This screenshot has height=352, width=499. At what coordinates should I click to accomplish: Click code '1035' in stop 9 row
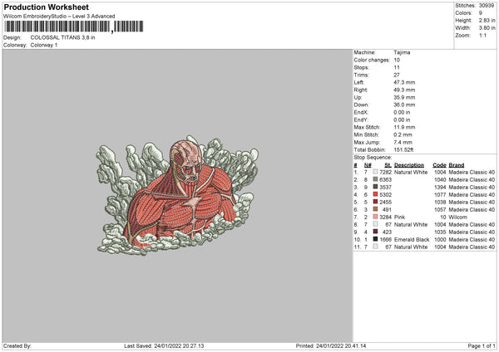coord(440,232)
